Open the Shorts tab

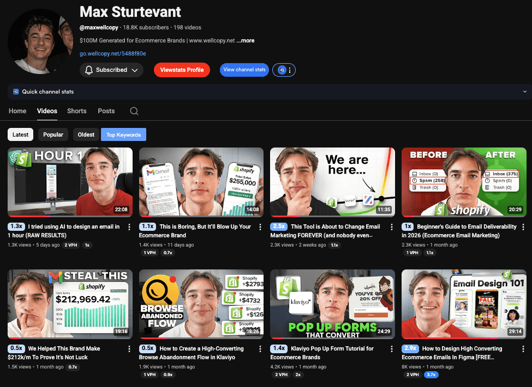point(77,111)
